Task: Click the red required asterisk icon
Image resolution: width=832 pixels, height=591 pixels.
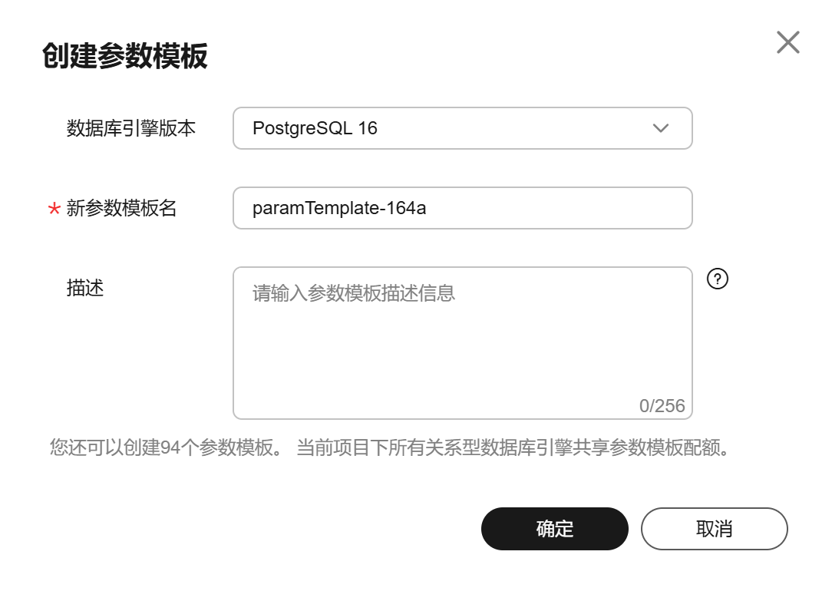Action: [x=54, y=209]
